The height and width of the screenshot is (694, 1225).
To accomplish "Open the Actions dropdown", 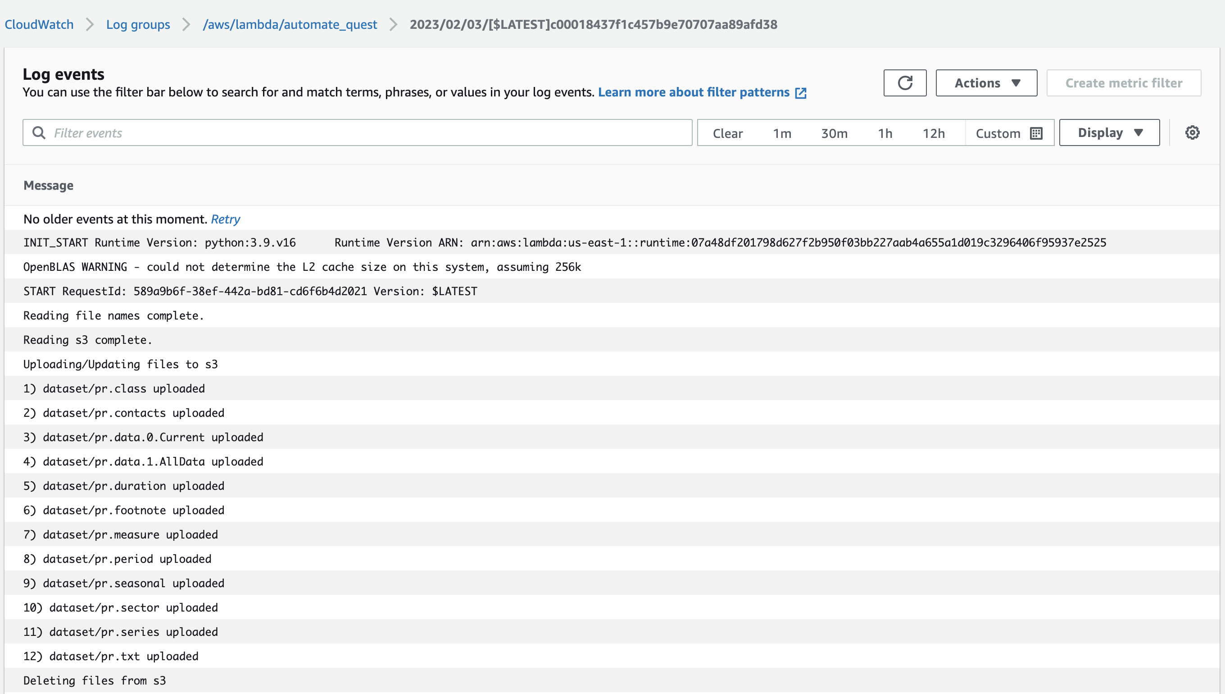I will 986,83.
